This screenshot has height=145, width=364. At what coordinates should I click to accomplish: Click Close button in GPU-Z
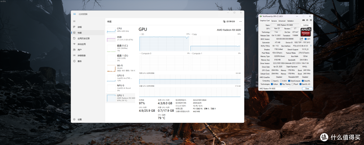click(x=307, y=89)
